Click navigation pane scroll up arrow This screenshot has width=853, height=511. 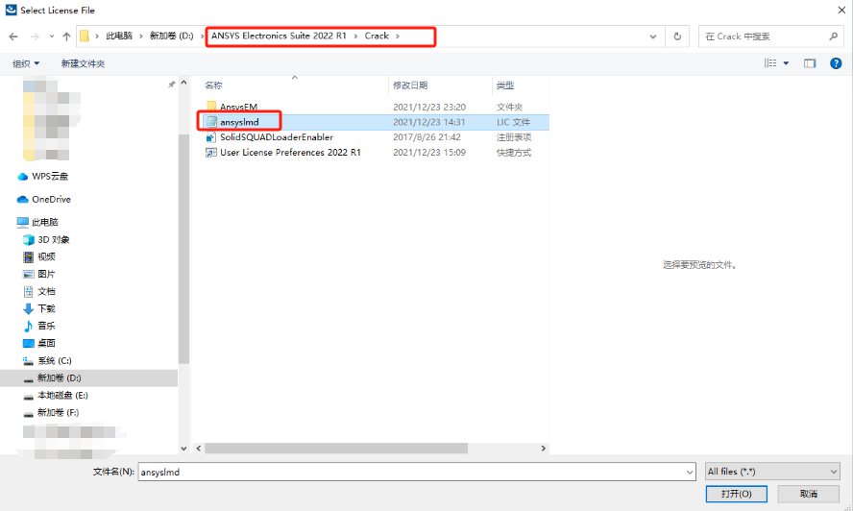pyautogui.click(x=183, y=83)
